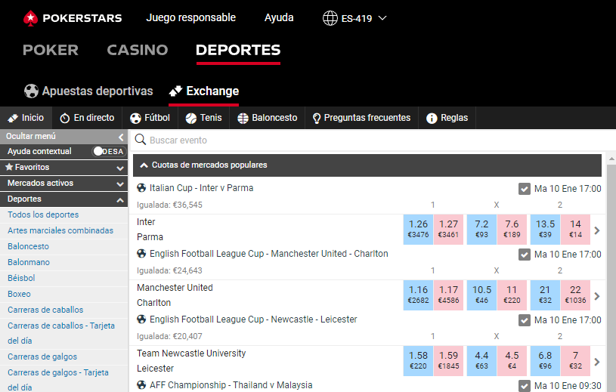Click the Reglas info icon
The width and height of the screenshot is (616, 392).
(x=432, y=118)
